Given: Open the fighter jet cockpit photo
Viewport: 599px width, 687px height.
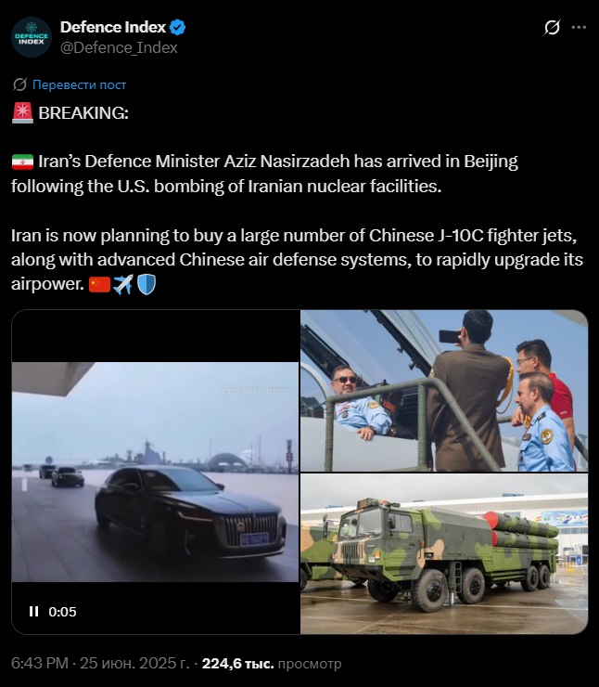Looking at the screenshot, I should pos(444,391).
